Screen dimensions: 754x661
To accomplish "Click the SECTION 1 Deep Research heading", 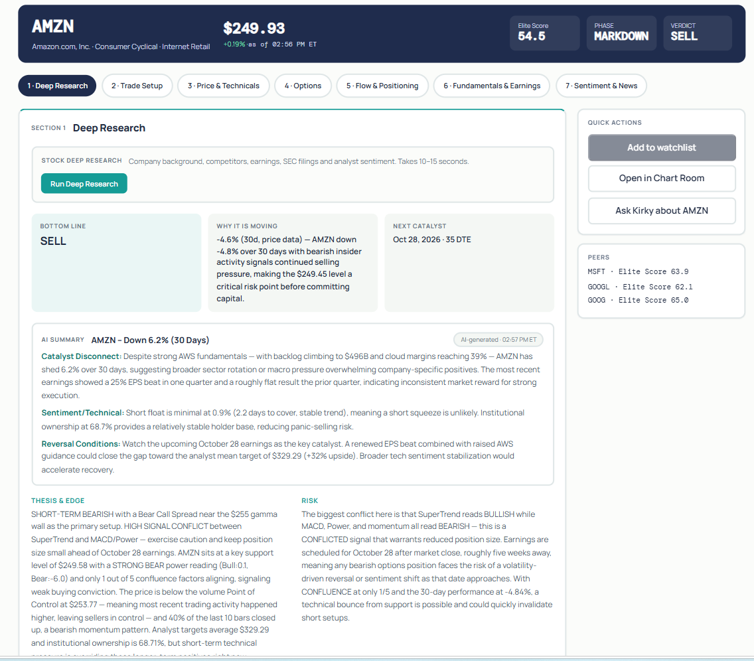I will 88,128.
